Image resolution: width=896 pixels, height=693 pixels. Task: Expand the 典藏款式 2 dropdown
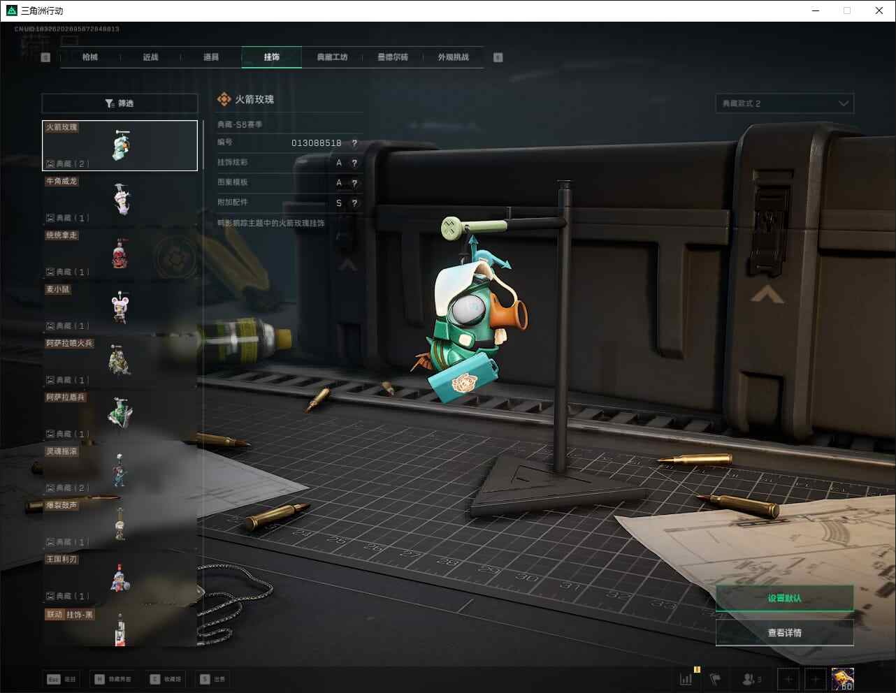tap(784, 103)
